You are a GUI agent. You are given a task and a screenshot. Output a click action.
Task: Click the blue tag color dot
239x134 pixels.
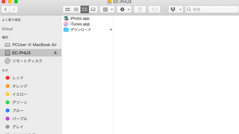tap(8, 110)
